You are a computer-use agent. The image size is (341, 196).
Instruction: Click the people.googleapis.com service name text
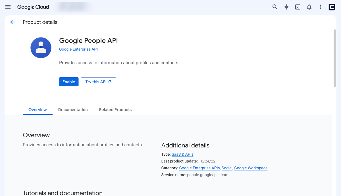coord(208,175)
